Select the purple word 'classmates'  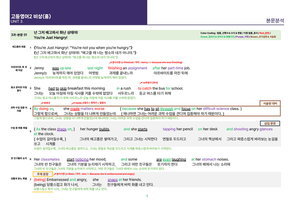50,159
